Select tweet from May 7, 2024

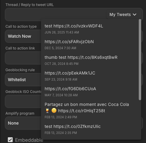click(90, 92)
